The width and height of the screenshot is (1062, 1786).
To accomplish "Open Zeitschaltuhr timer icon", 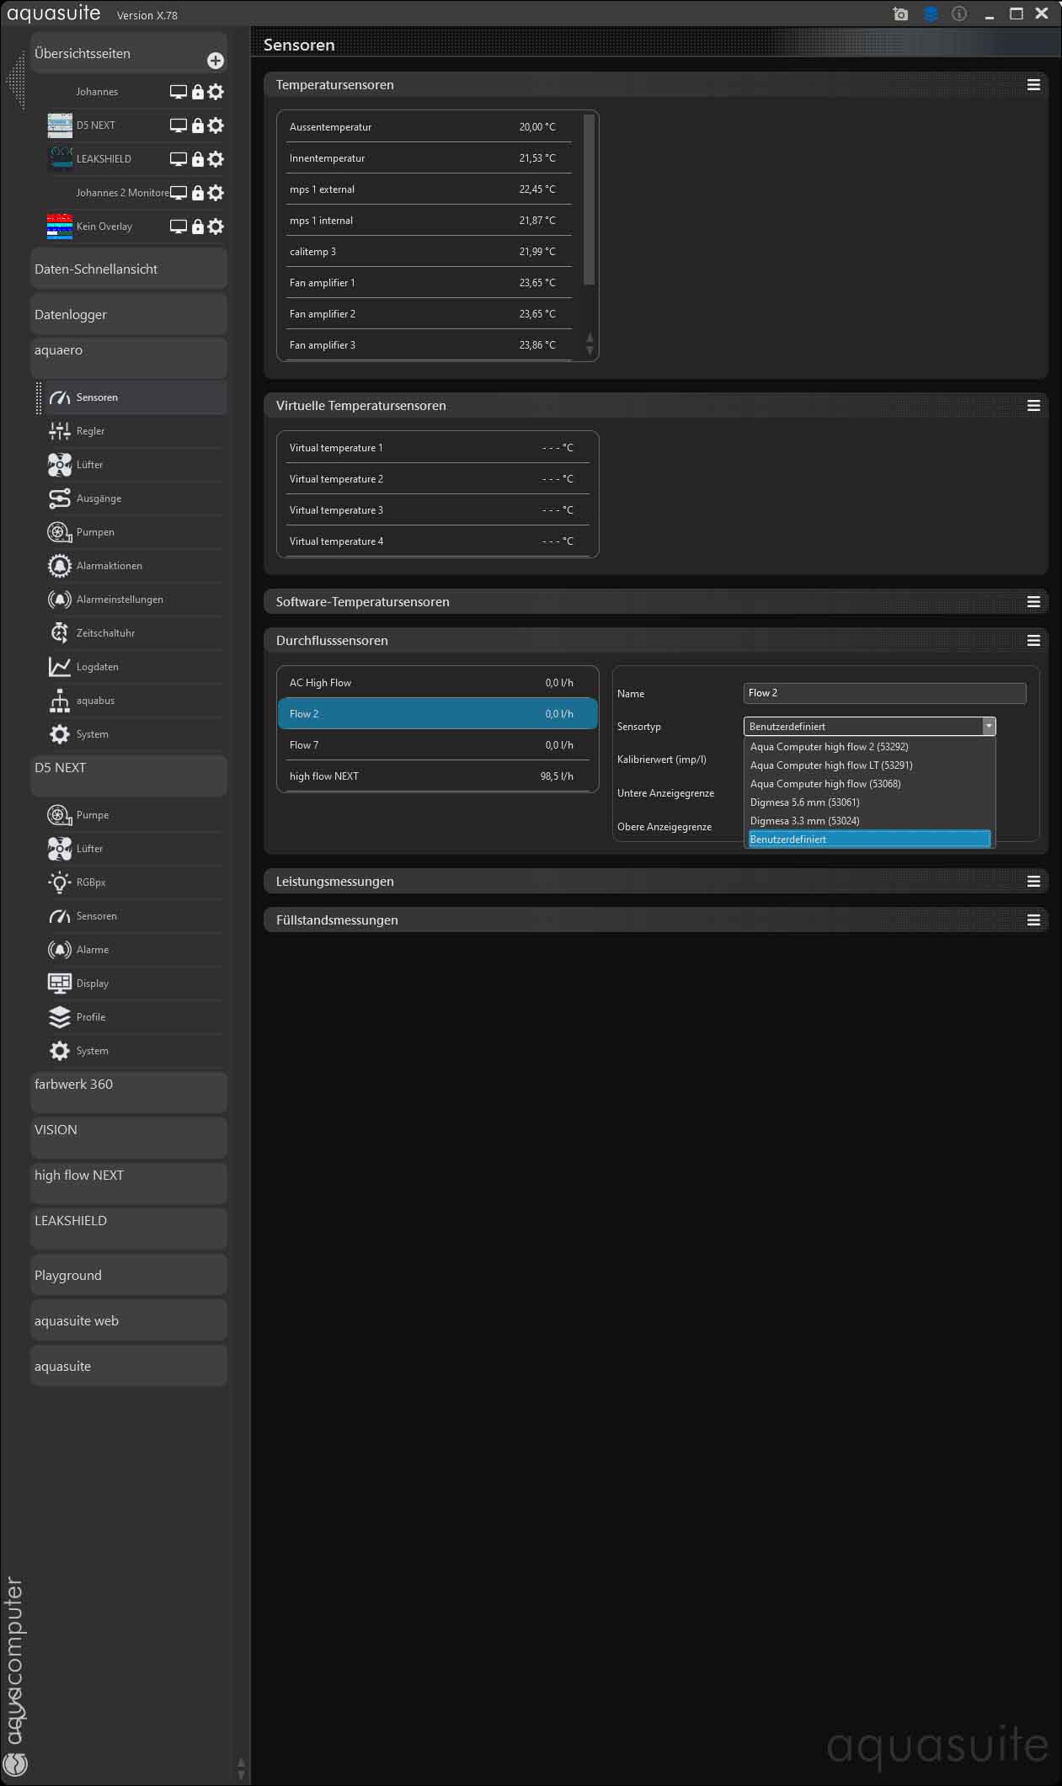I will (x=60, y=633).
